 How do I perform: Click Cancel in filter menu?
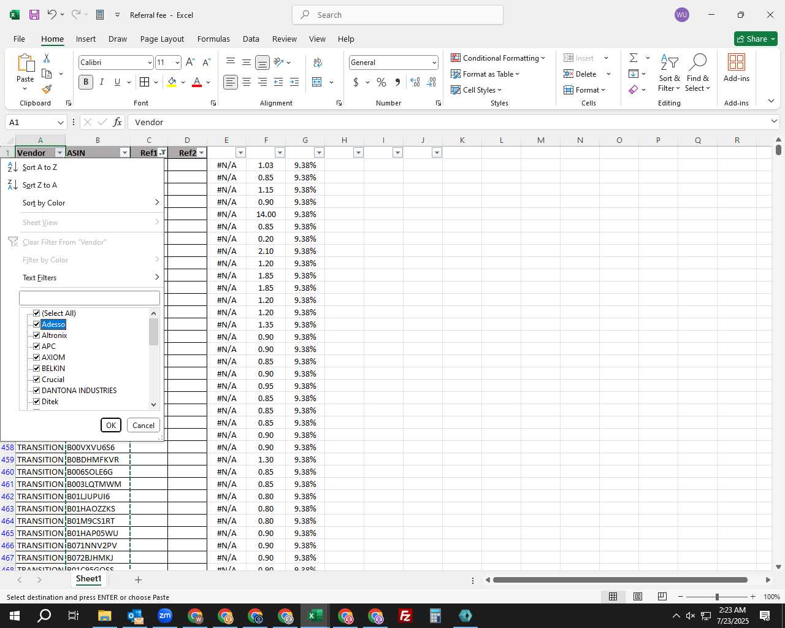(144, 425)
